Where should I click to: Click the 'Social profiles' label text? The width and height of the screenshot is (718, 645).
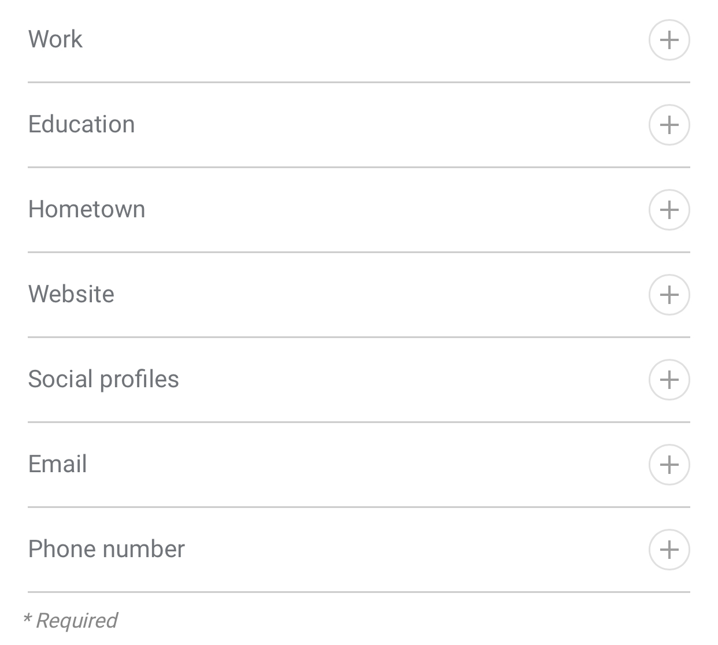click(x=103, y=379)
